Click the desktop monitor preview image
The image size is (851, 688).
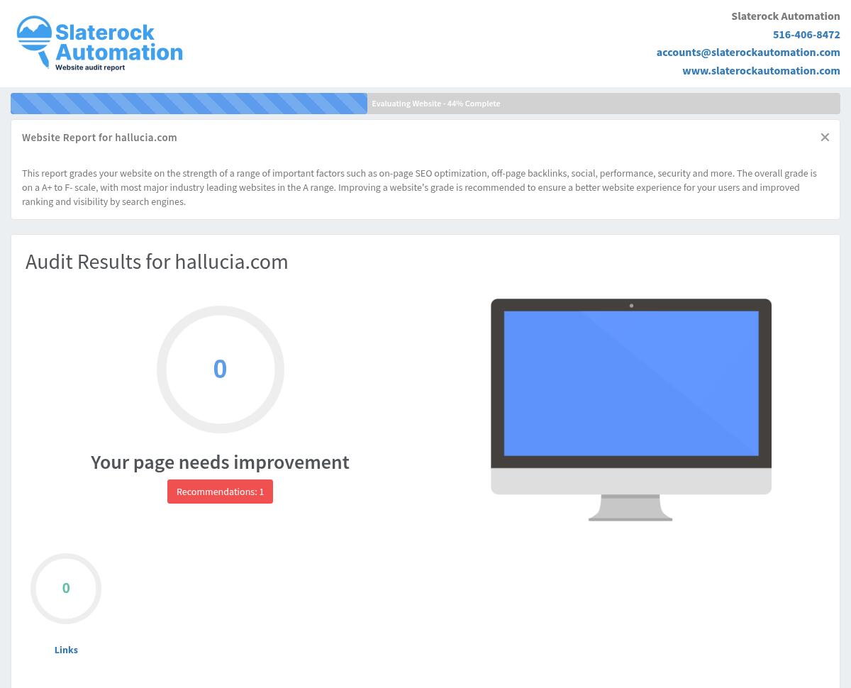(x=631, y=410)
